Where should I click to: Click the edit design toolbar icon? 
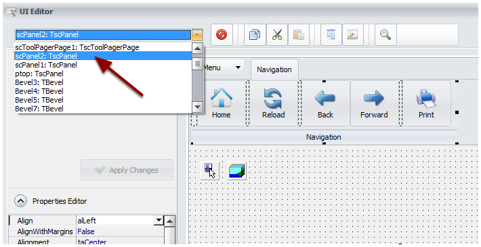coord(353,34)
